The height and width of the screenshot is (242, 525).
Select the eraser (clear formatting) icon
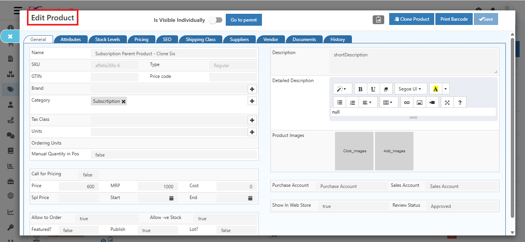click(x=386, y=89)
